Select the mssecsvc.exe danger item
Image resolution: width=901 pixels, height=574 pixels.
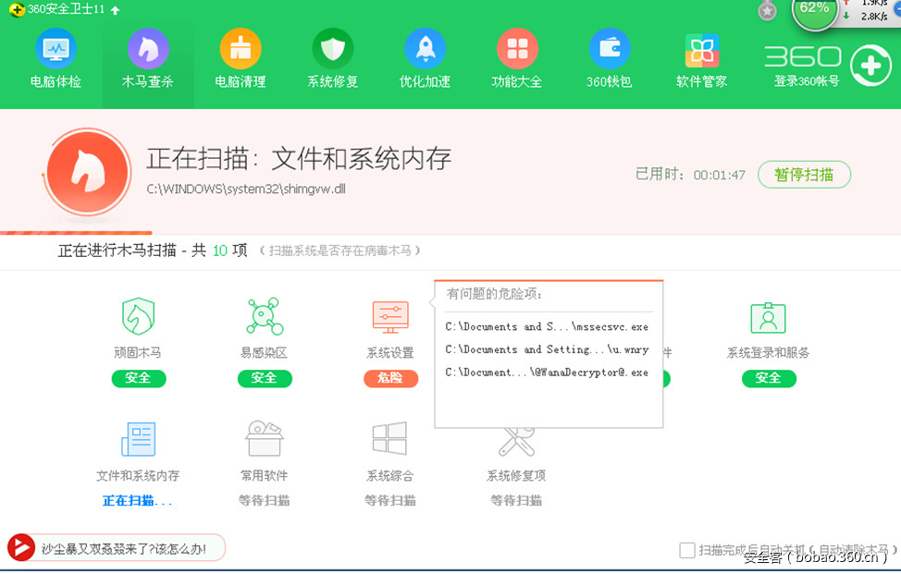pyautogui.click(x=547, y=327)
